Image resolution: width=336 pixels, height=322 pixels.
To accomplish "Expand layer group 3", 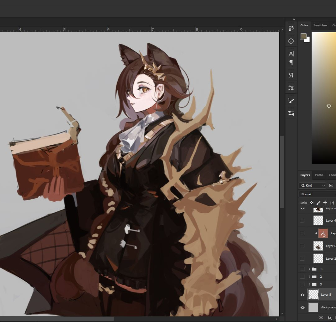I will point(309,284).
